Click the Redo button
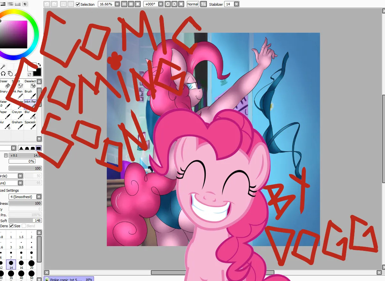Viewport: 385px width, 281px height. tap(54, 4)
